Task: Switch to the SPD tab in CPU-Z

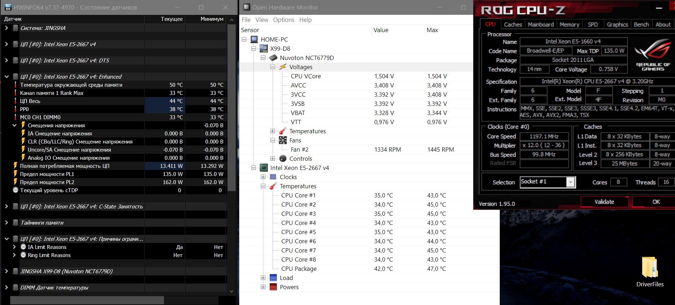Action: click(593, 24)
